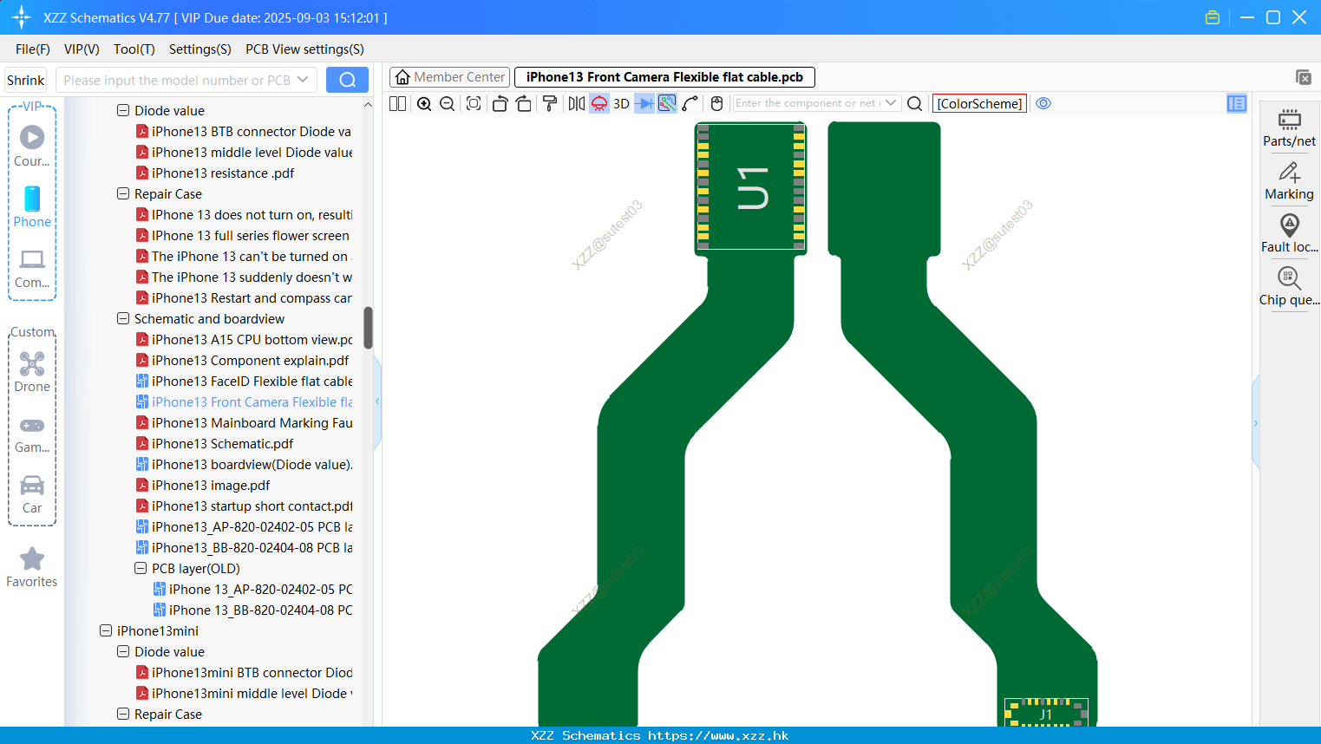
Task: Fit PCB to window
Action: tap(474, 103)
